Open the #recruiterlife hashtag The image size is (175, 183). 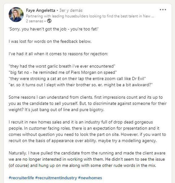coord(21,178)
